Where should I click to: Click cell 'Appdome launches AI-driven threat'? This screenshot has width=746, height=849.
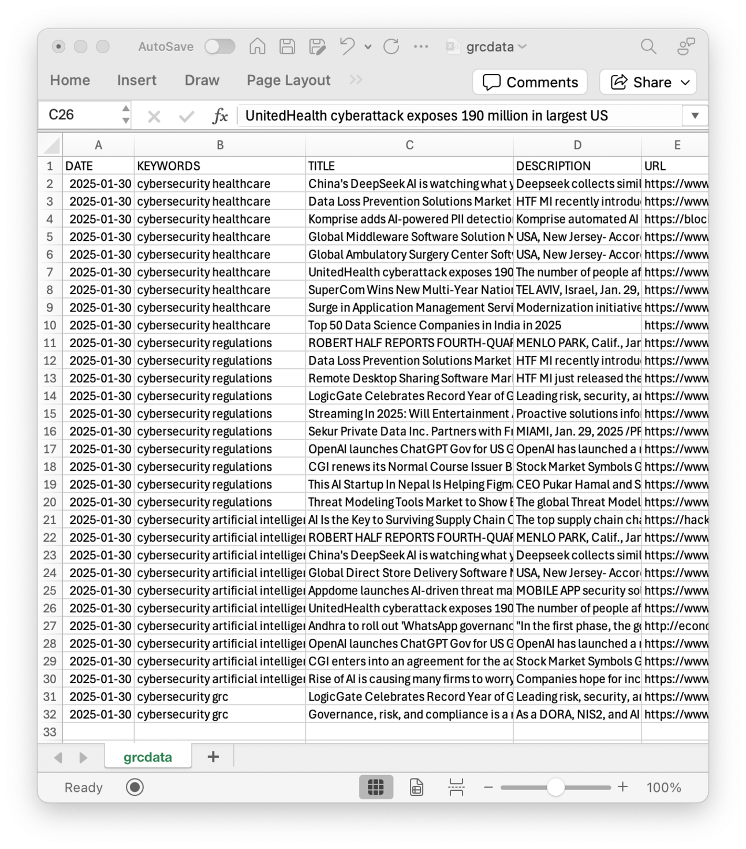click(x=409, y=591)
